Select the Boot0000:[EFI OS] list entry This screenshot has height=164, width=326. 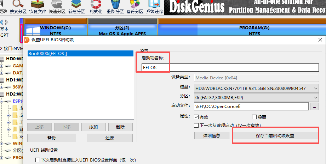[x=80, y=53]
